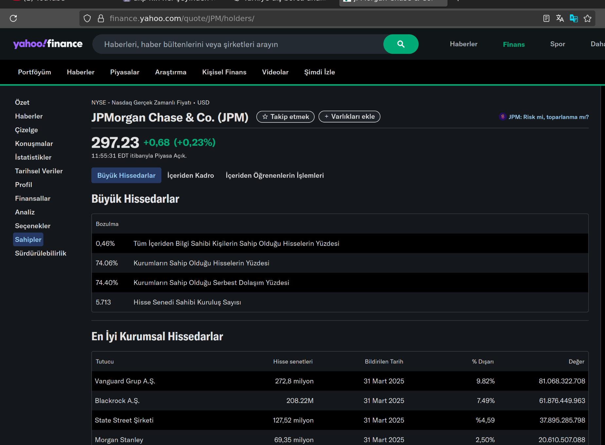This screenshot has height=445, width=605.
Task: Bookmark this page with the star icon
Action: [587, 18]
